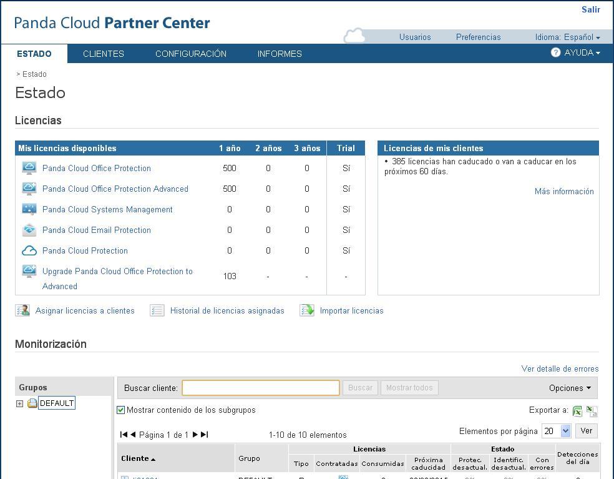The image size is (614, 479).
Task: Click the Buscar button
Action: click(360, 388)
